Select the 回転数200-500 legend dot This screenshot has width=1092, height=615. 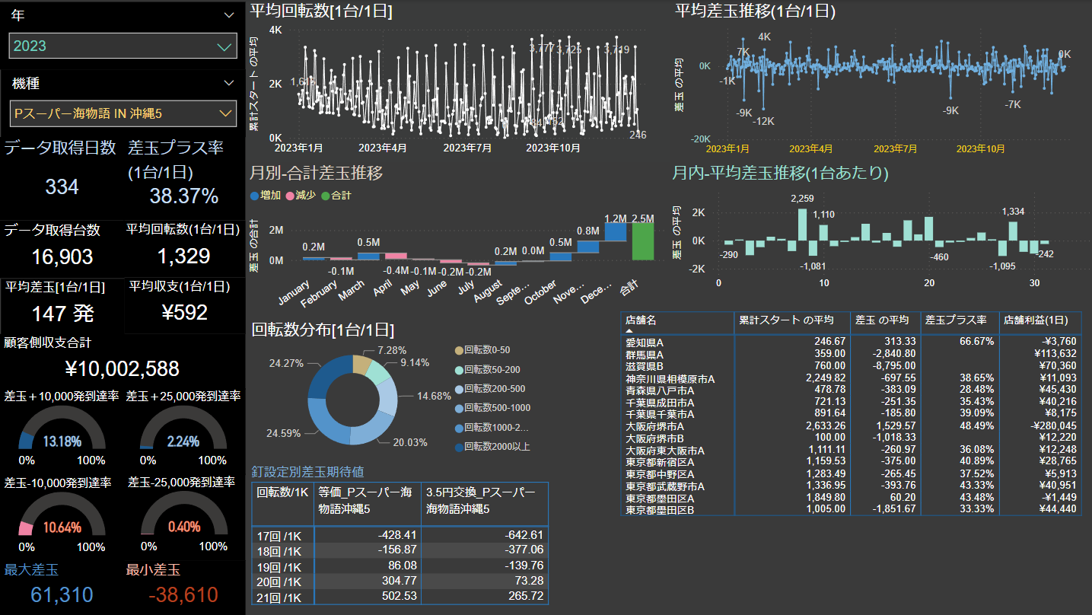tap(458, 389)
